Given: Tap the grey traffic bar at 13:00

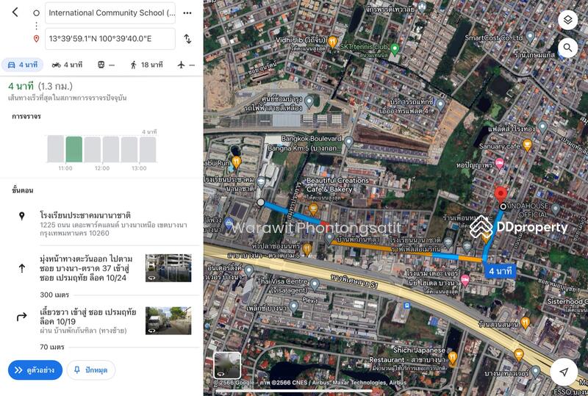Looking at the screenshot, I should 148,149.
